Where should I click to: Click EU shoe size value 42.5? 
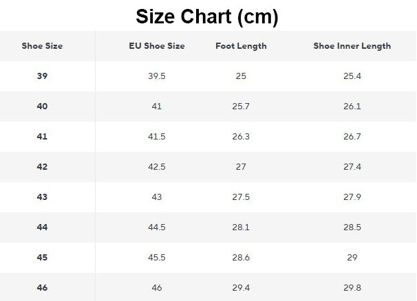pyautogui.click(x=157, y=167)
